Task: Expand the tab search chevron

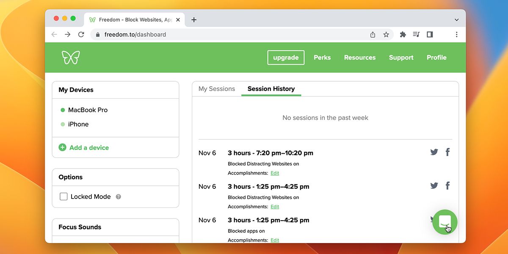Action: pyautogui.click(x=457, y=20)
